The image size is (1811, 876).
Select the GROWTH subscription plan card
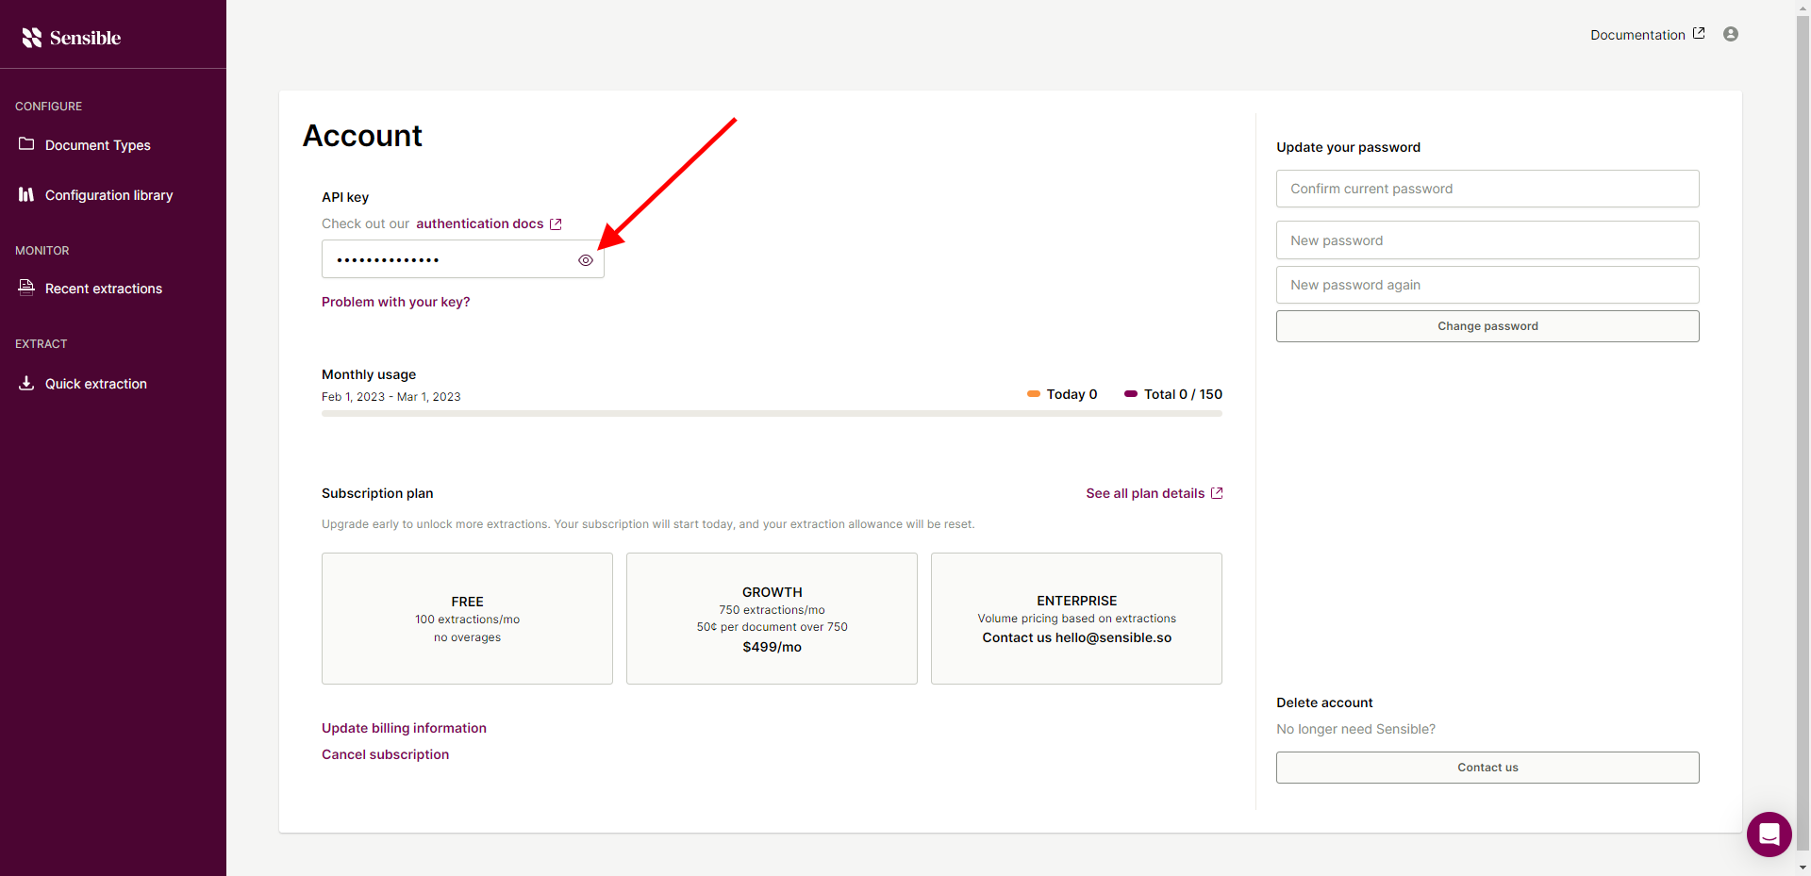click(772, 619)
